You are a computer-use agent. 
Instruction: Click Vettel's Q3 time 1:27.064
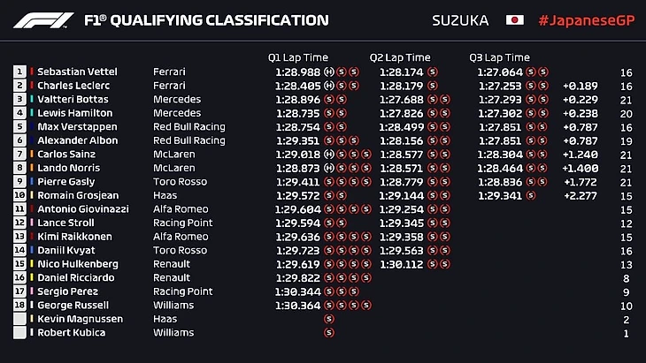499,72
